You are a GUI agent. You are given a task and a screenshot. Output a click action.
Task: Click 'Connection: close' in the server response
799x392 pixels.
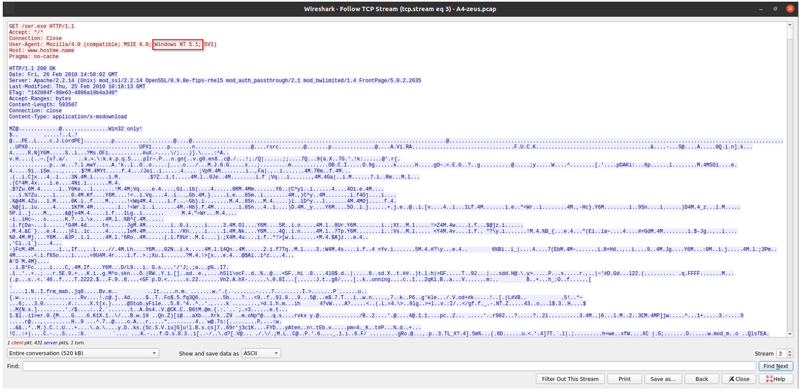click(35, 111)
